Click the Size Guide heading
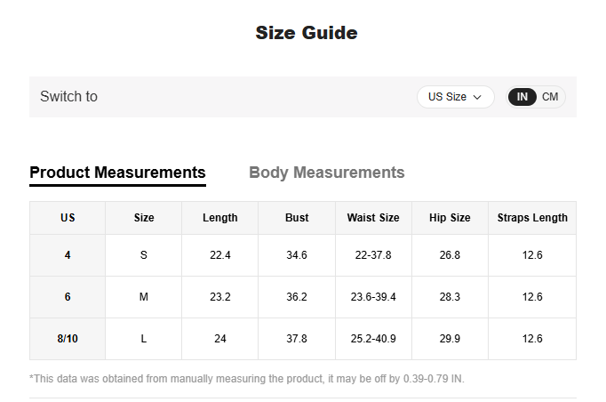 (306, 34)
